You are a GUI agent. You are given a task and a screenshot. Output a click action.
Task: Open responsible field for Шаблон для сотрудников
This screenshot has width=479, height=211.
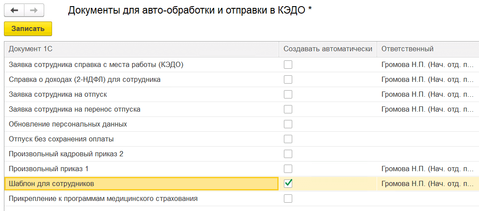coord(428,184)
